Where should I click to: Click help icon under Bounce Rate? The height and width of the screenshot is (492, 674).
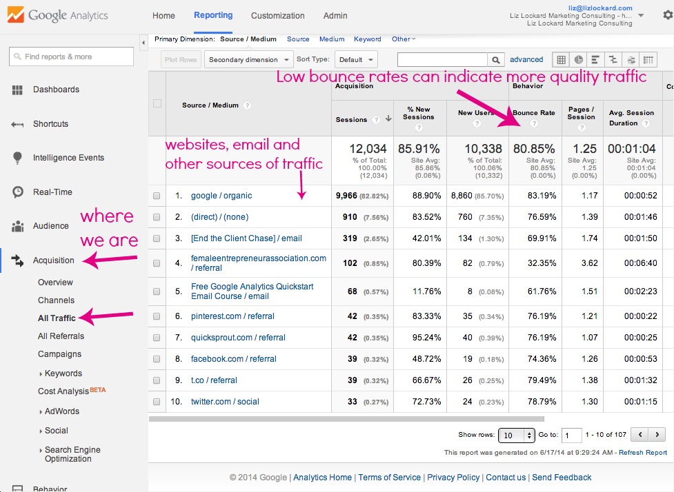point(534,123)
